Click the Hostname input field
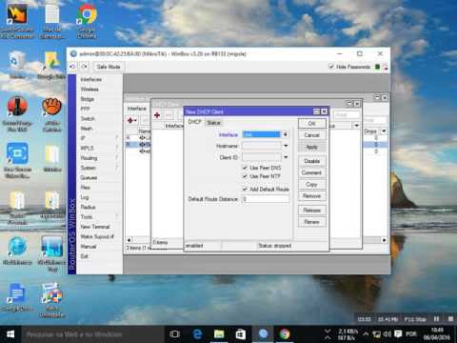 coord(262,146)
